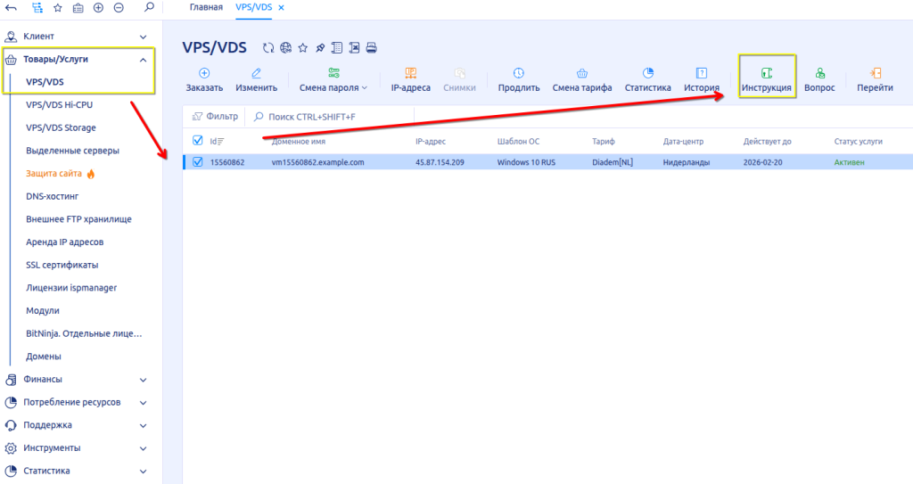This screenshot has height=484, width=913.
Task: Expand the Смена пароля dropdown
Action: [334, 87]
